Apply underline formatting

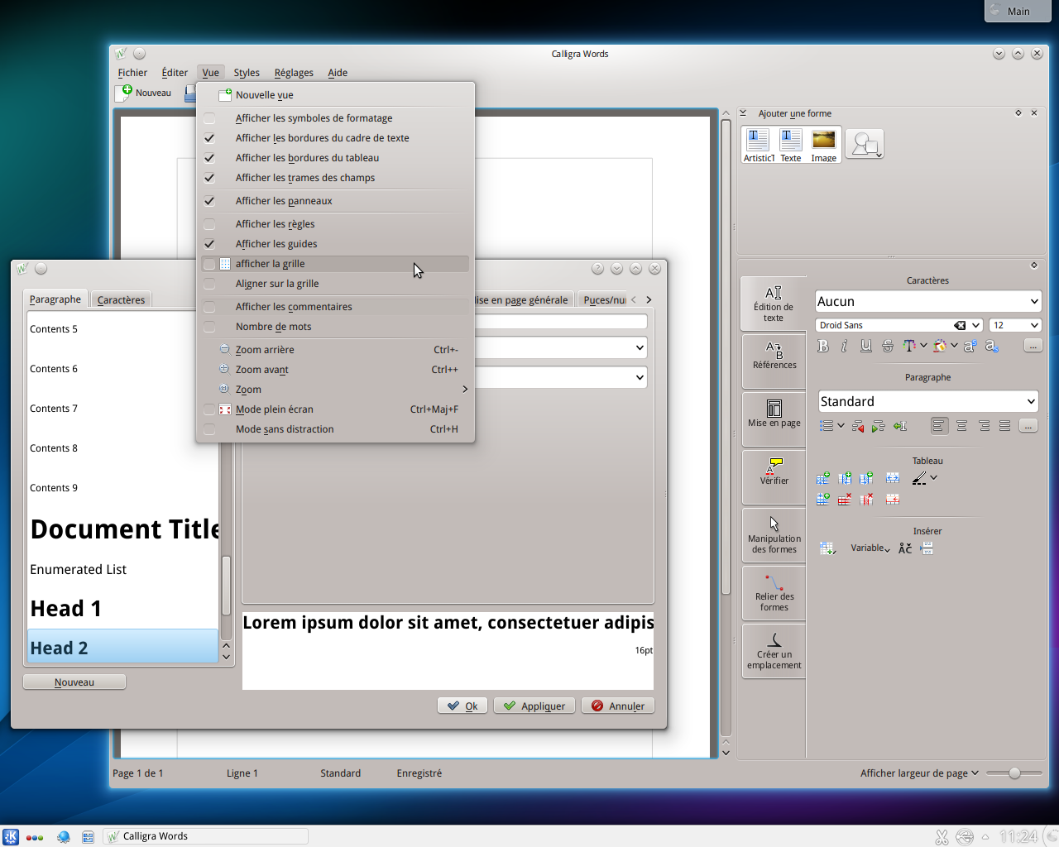[865, 346]
